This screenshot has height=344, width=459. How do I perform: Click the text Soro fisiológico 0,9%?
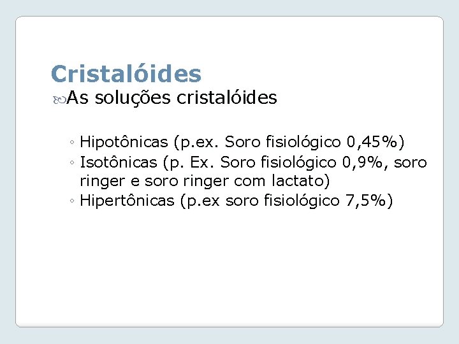tap(301, 162)
